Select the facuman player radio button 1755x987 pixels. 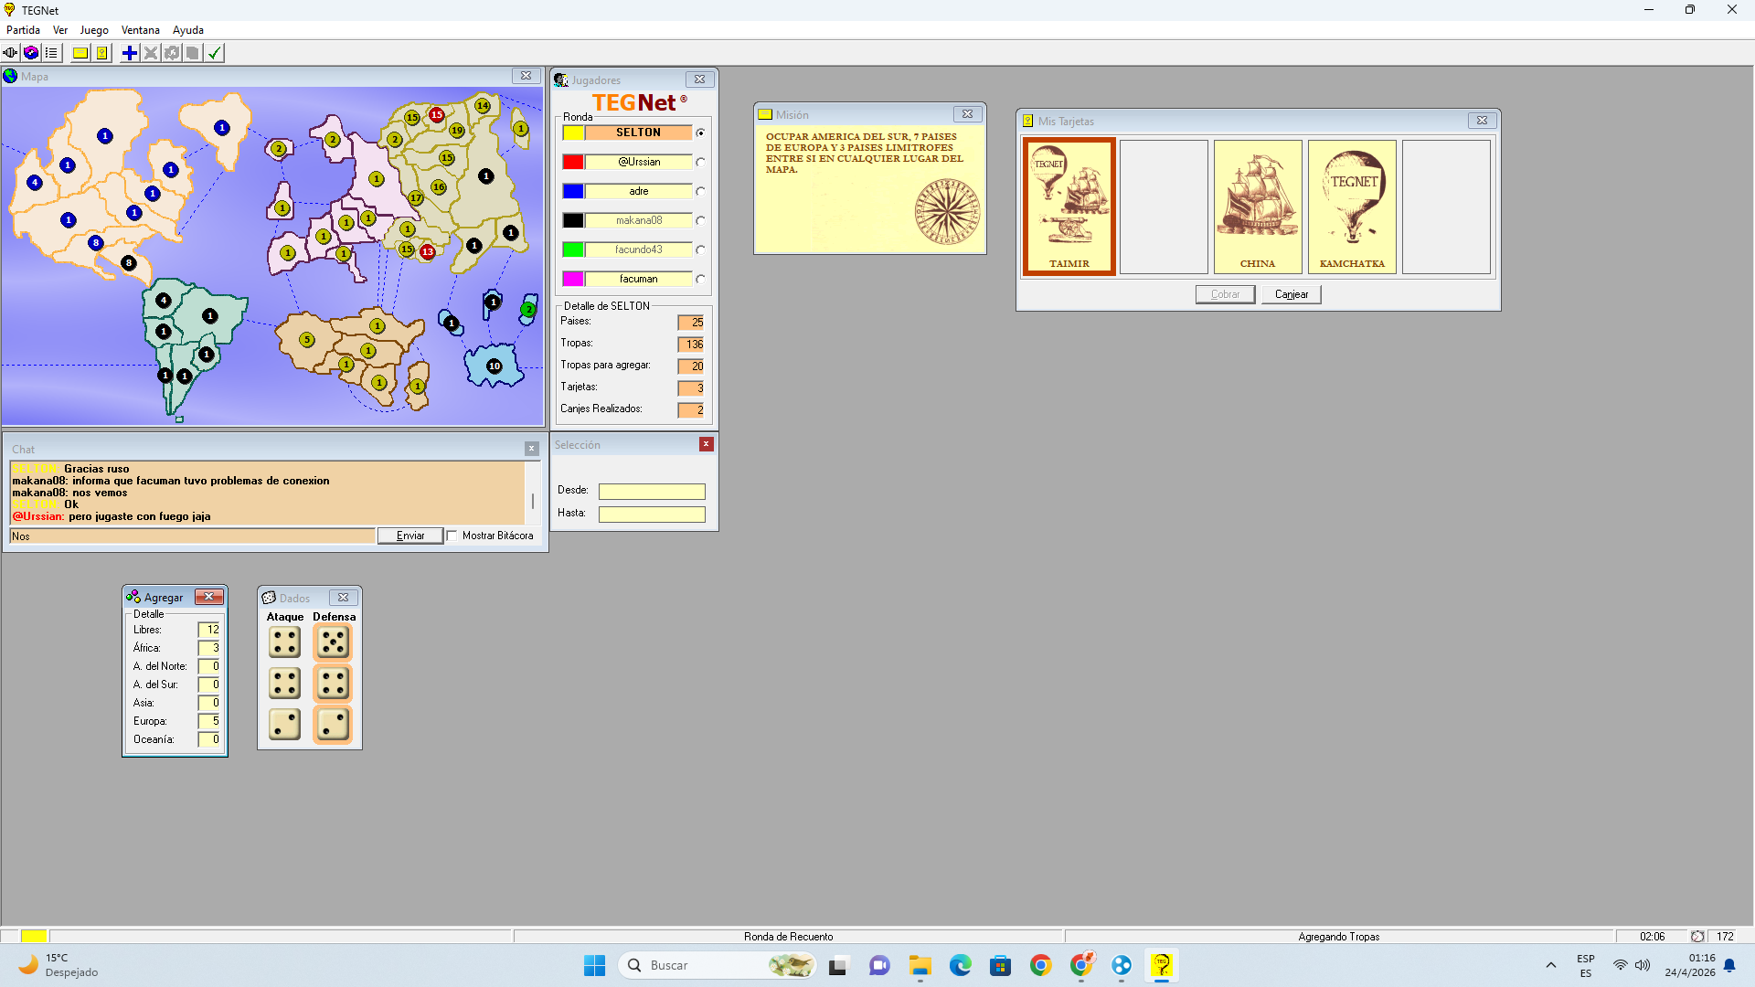click(x=700, y=279)
